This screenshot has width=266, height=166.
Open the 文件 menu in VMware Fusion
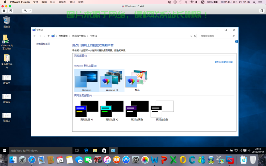tap(36, 2)
